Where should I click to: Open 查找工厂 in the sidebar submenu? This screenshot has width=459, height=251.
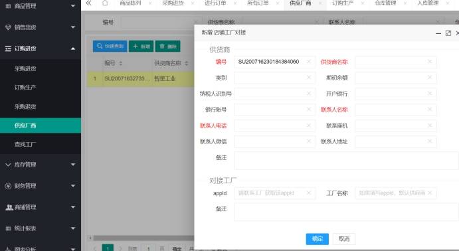tap(41, 144)
